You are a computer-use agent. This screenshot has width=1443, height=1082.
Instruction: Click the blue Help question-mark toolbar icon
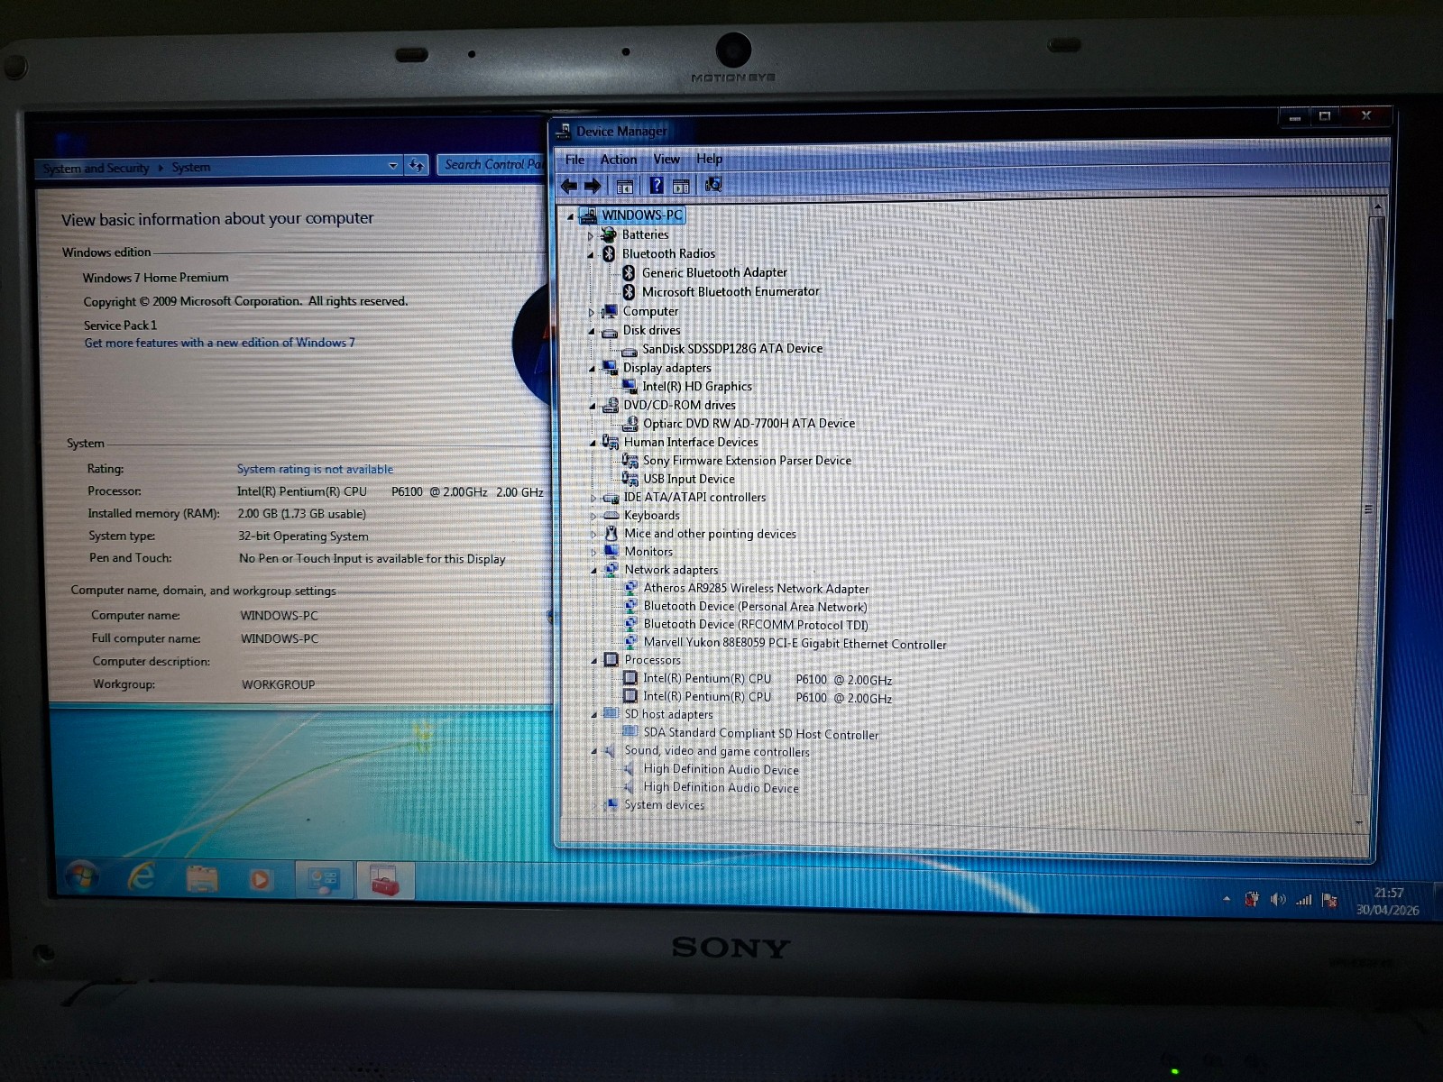click(656, 186)
